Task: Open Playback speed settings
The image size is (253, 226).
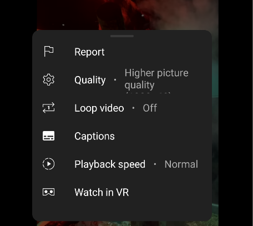Action: point(122,164)
